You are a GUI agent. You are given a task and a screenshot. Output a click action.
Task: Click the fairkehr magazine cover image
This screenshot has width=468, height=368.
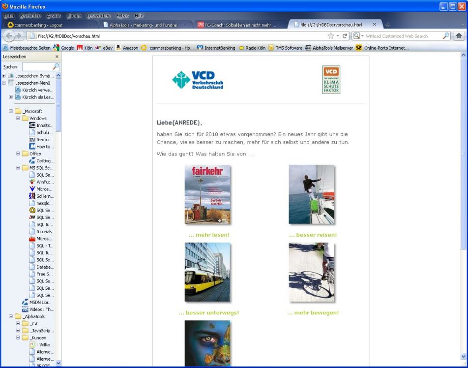[x=207, y=194]
